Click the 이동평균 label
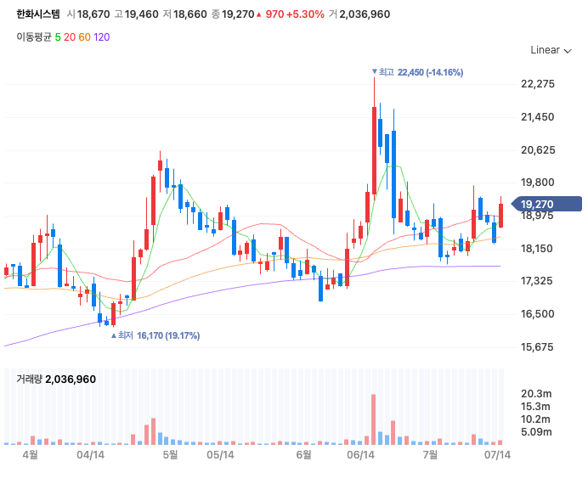588x478 pixels. pos(34,37)
